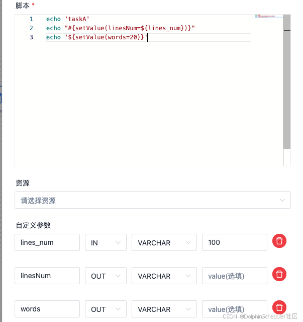Click the words parameter name field

coord(47,309)
